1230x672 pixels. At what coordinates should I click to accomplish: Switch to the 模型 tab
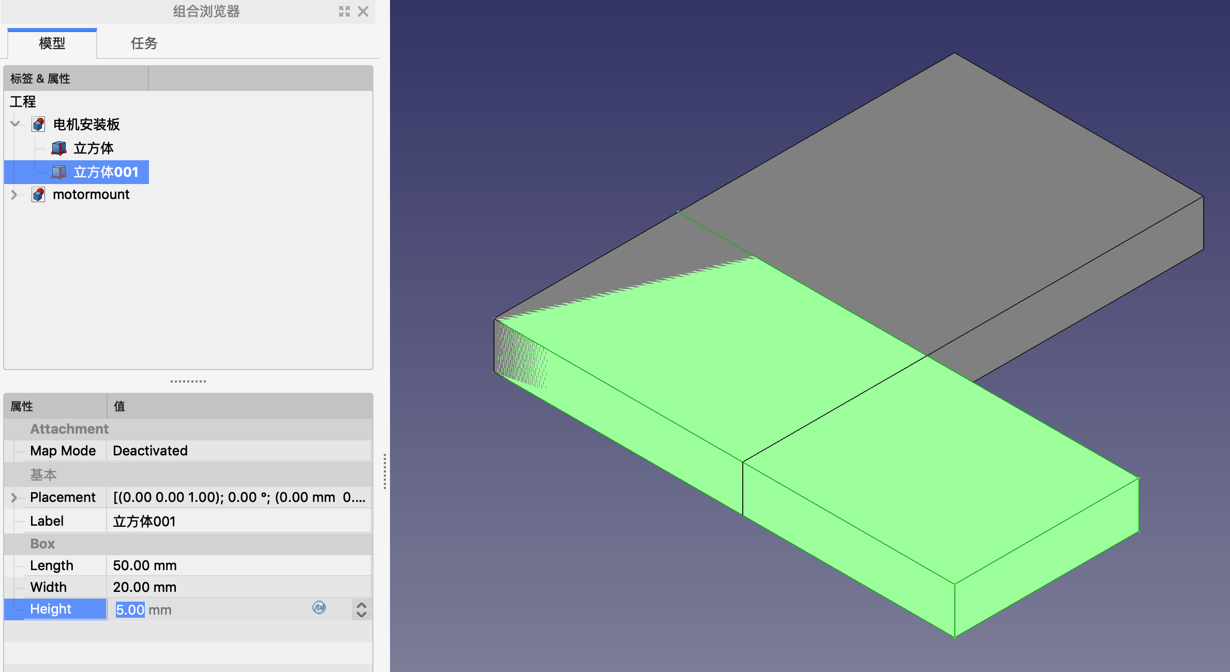click(52, 43)
